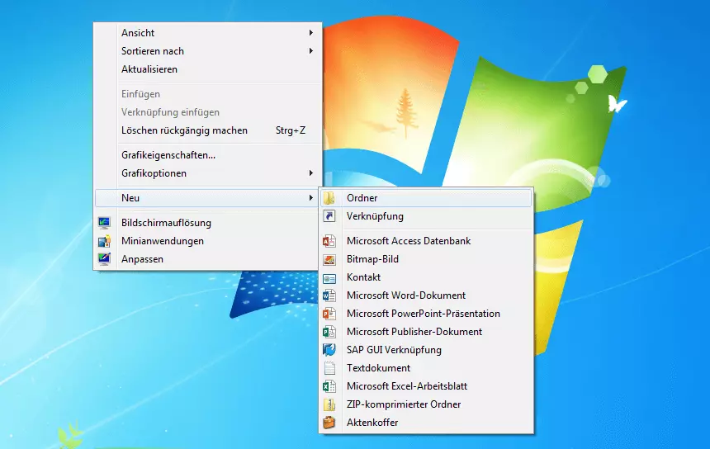Click the personalize icon beside Anpassen
Image resolution: width=710 pixels, height=449 pixels.
coord(104,259)
